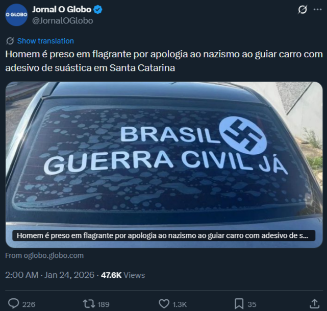Open the 47.6K Views analytics

point(123,275)
